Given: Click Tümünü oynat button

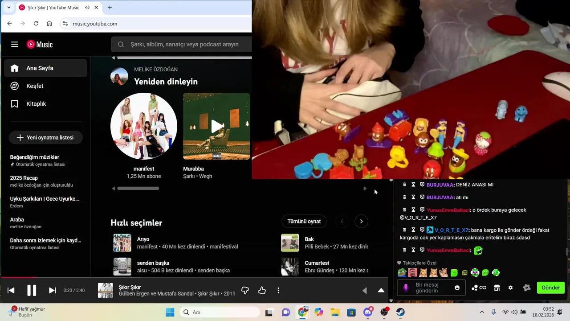Looking at the screenshot, I should (x=304, y=222).
